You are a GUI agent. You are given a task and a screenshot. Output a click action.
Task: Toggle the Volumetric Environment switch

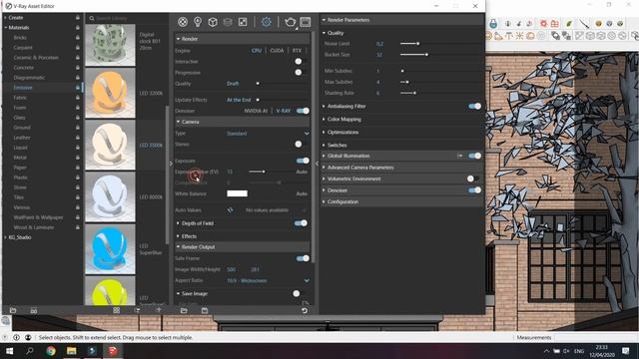click(473, 179)
